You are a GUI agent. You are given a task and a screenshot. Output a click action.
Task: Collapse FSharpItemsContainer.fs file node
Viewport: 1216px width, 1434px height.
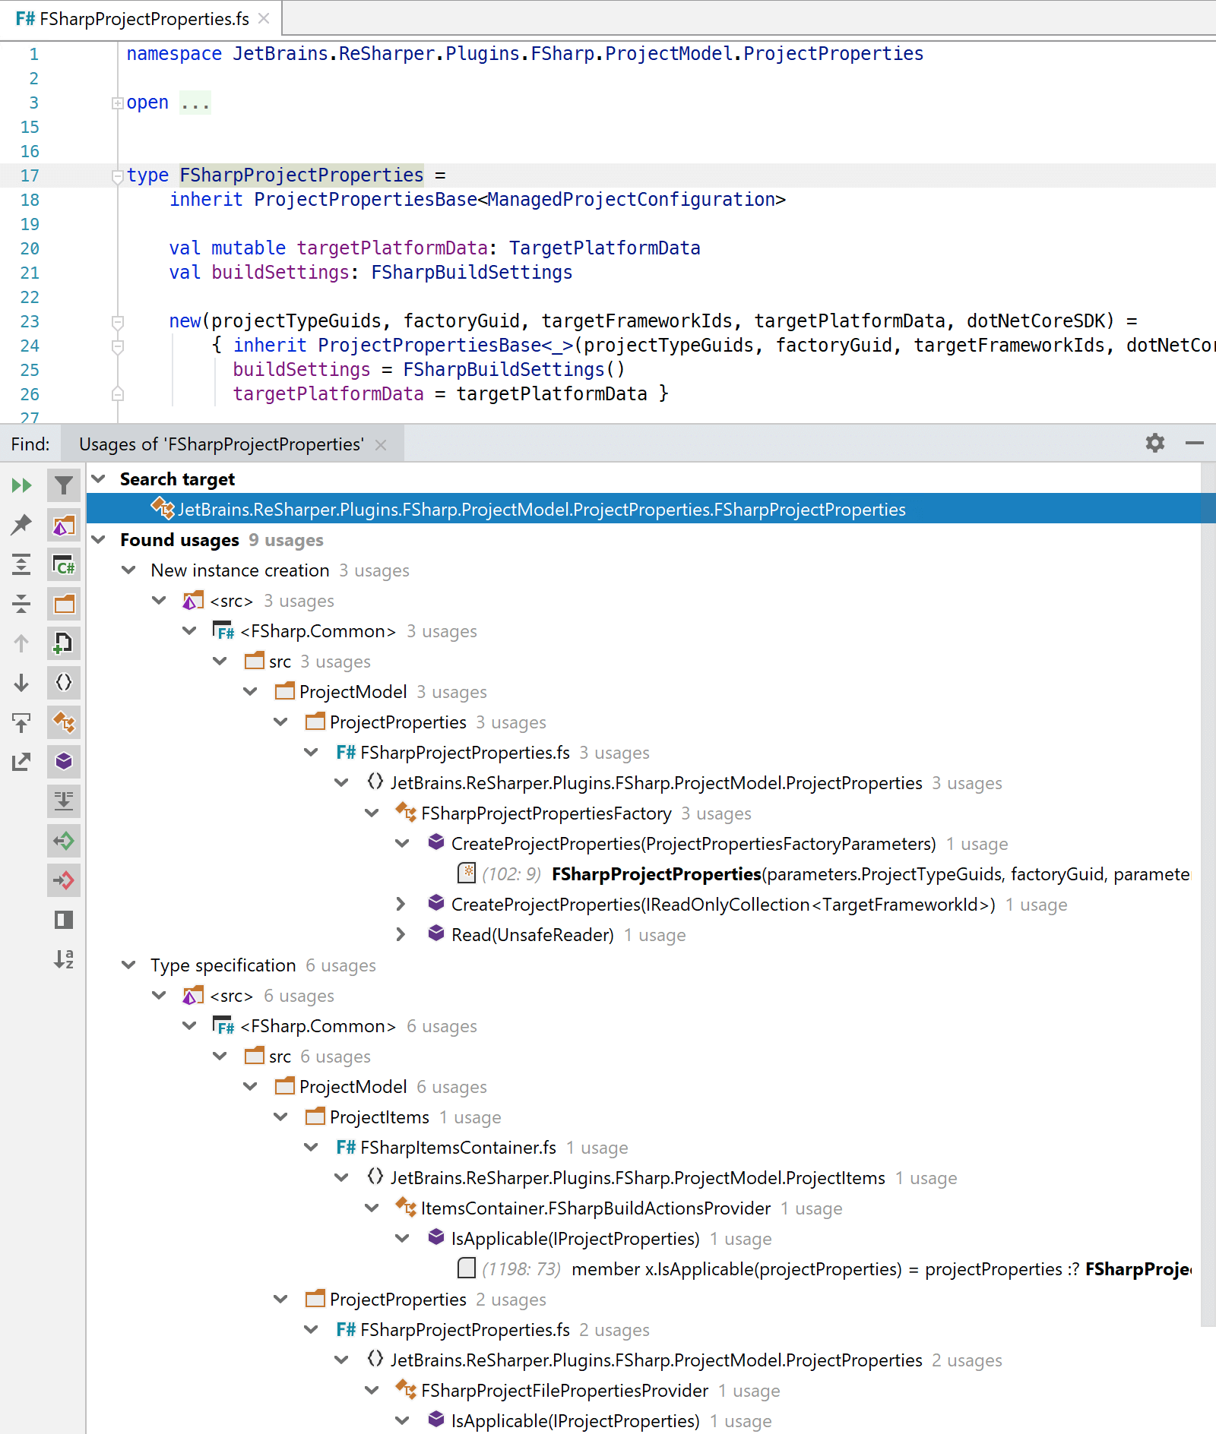[311, 1147]
